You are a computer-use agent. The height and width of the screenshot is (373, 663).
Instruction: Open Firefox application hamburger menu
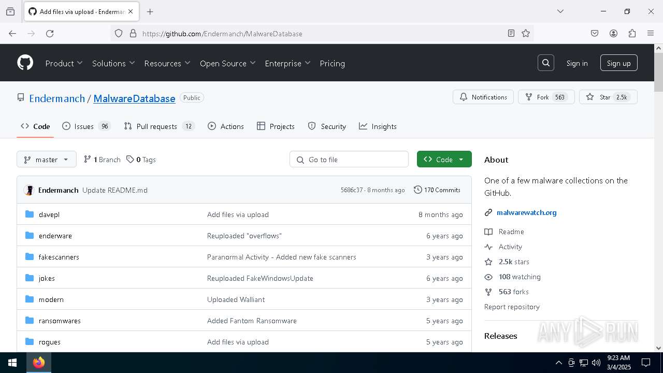click(651, 33)
